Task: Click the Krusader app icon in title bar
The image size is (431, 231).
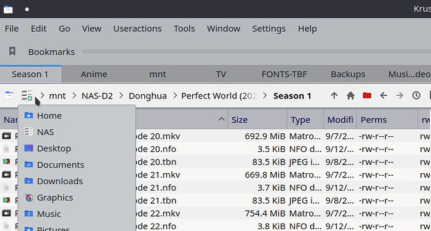Action: point(8,9)
